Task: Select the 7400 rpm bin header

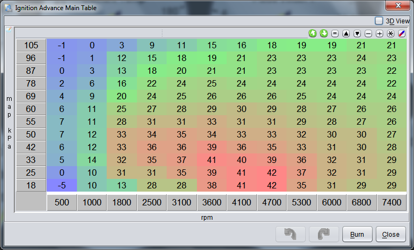Action: [392, 202]
